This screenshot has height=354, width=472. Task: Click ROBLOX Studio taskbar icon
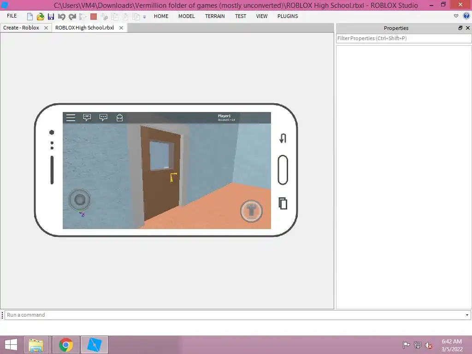(94, 345)
